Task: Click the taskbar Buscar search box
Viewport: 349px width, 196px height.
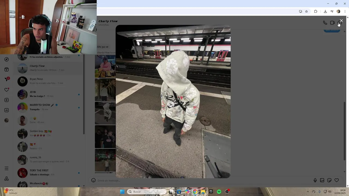Action: [146, 192]
